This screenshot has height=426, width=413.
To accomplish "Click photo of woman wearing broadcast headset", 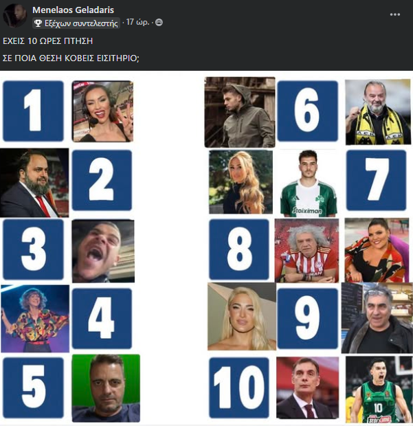I will (102, 111).
